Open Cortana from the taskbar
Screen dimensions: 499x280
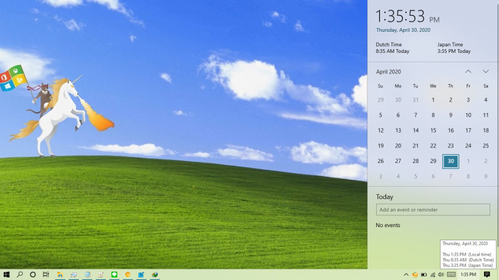[x=33, y=274]
